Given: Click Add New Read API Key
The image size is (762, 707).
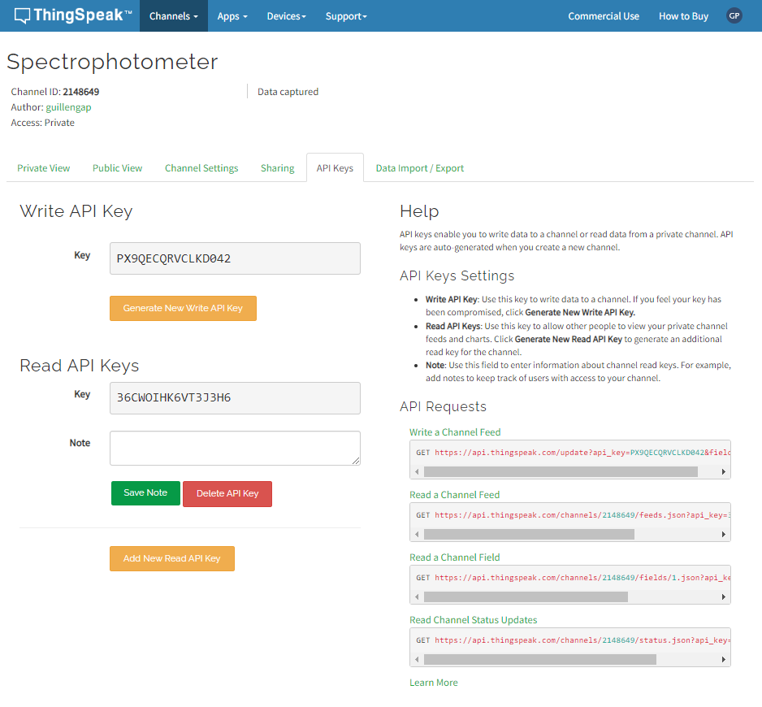Looking at the screenshot, I should (x=171, y=558).
